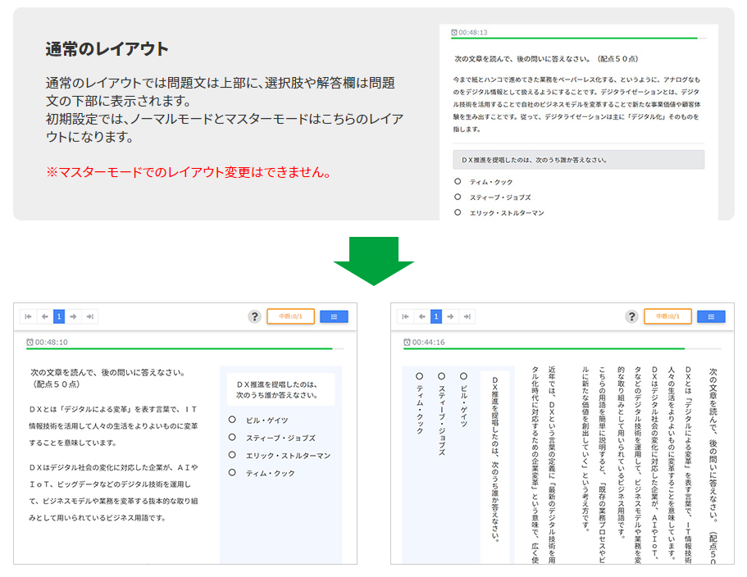
Task: Click paragraph starting ＤＸはデジタル社会の変化 in 00:48:10 panel
Action: (113, 493)
